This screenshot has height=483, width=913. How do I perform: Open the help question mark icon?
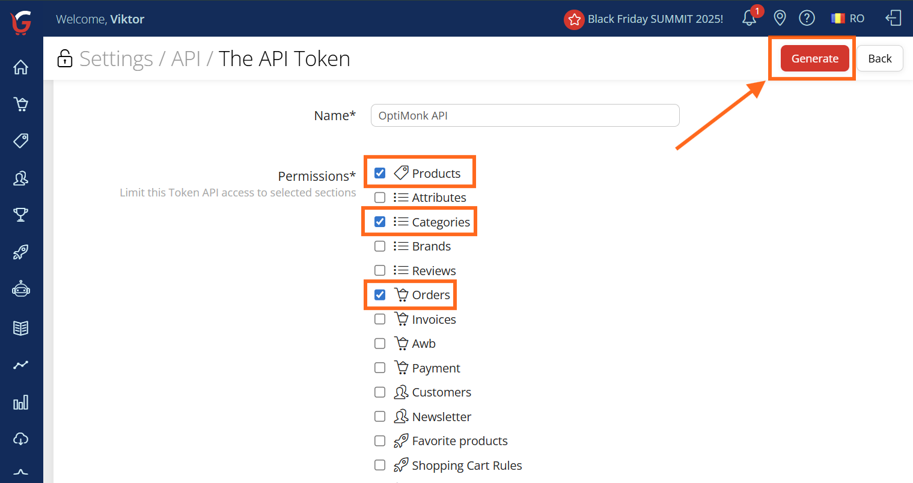[807, 18]
